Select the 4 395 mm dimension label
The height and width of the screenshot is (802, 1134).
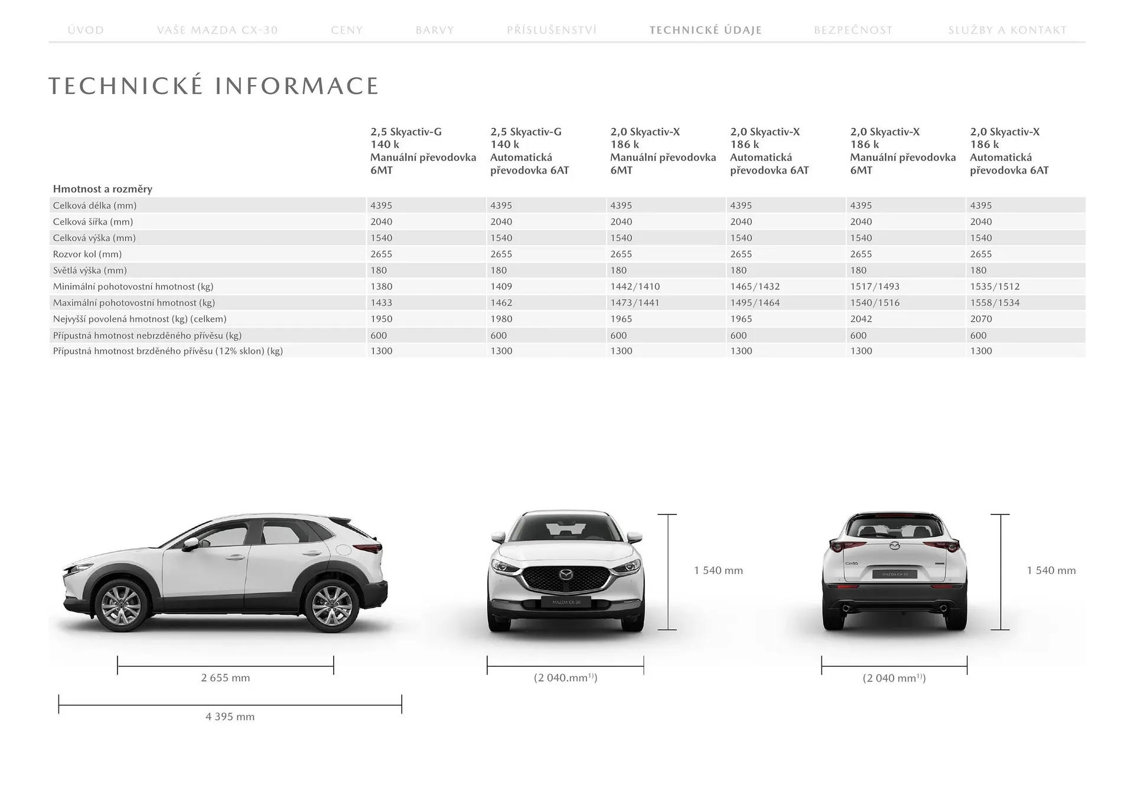tap(230, 716)
